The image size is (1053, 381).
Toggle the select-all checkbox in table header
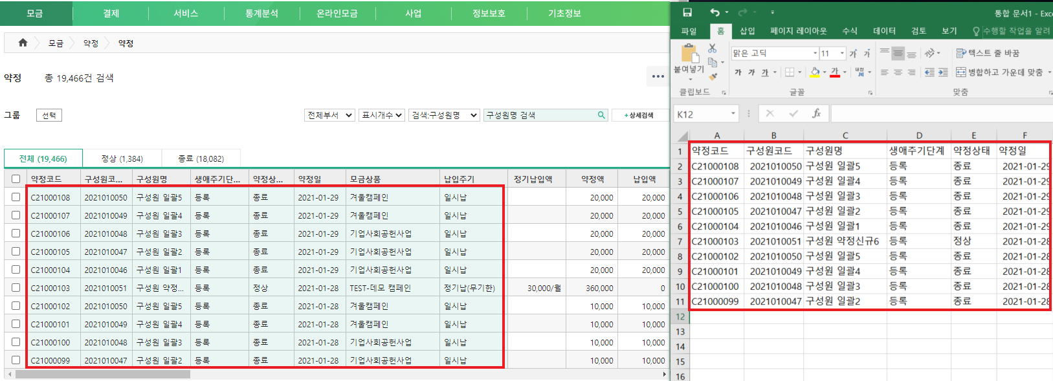[16, 179]
